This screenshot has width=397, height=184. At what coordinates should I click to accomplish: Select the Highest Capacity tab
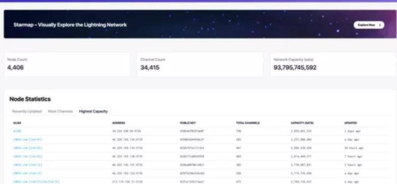[93, 111]
